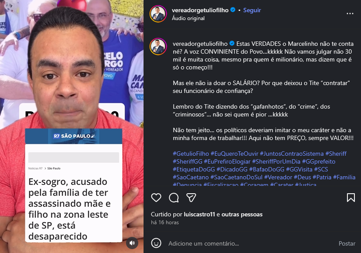The image size is (361, 253).
Task: Open the three-dot more options menu
Action: click(350, 14)
